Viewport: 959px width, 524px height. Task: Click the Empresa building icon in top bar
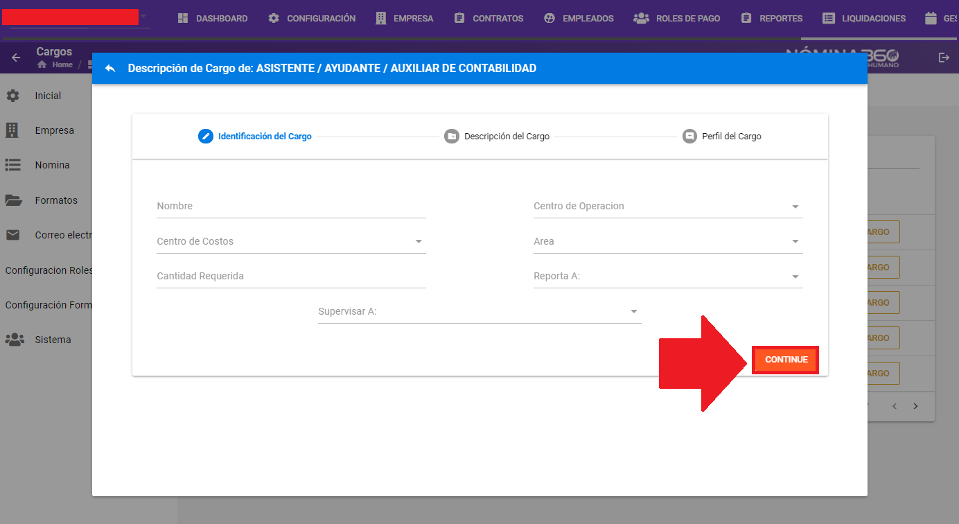(381, 19)
